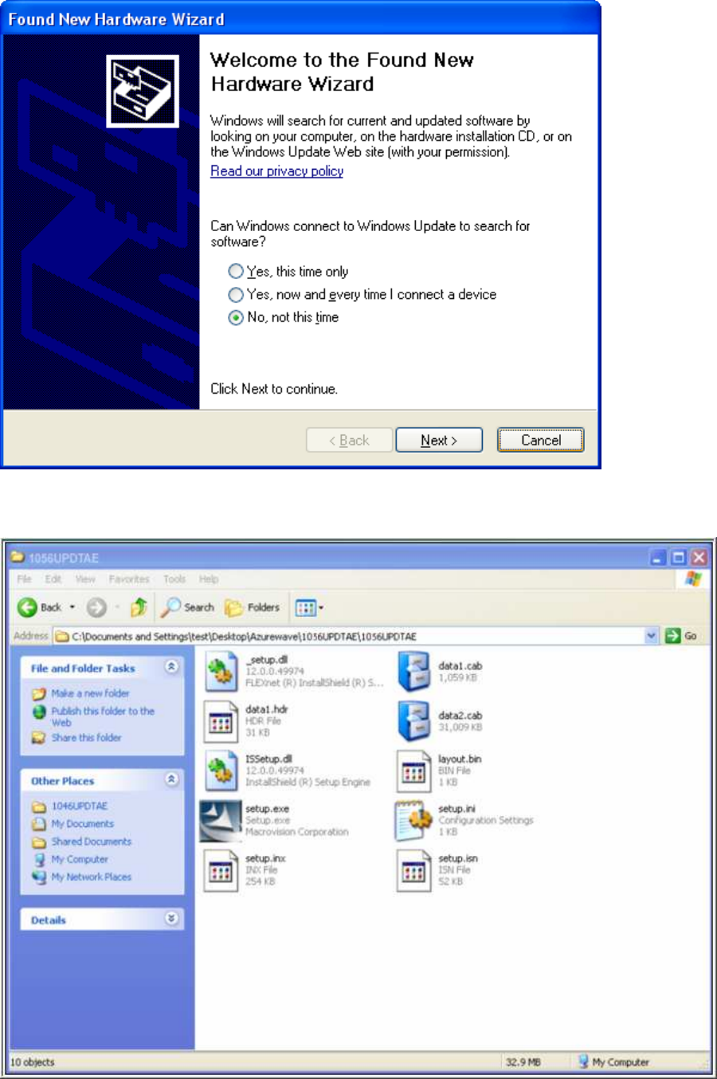Select the data2.cab file icon

tap(414, 720)
